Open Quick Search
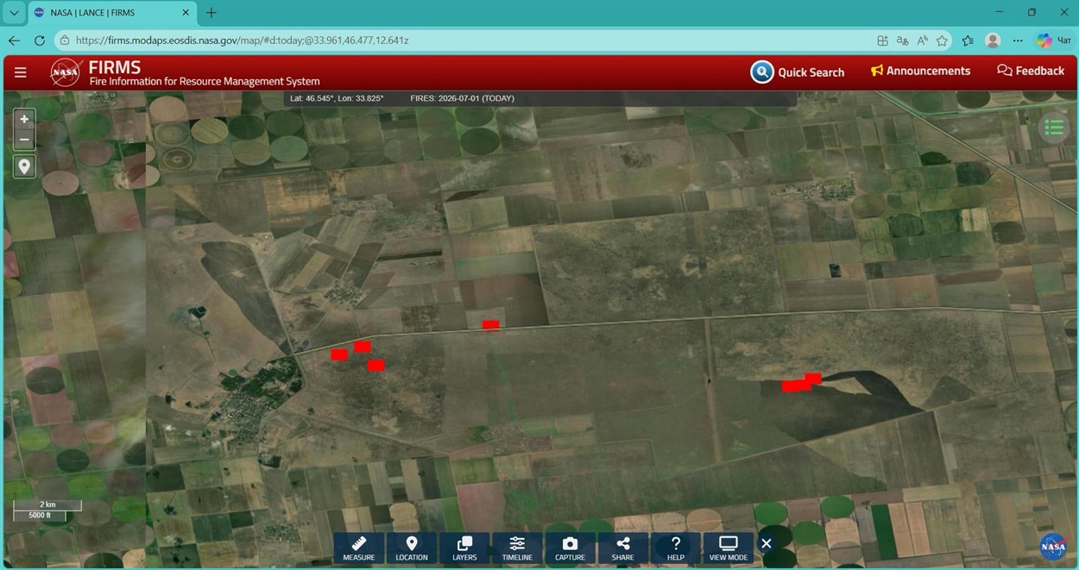This screenshot has width=1079, height=570. [798, 72]
